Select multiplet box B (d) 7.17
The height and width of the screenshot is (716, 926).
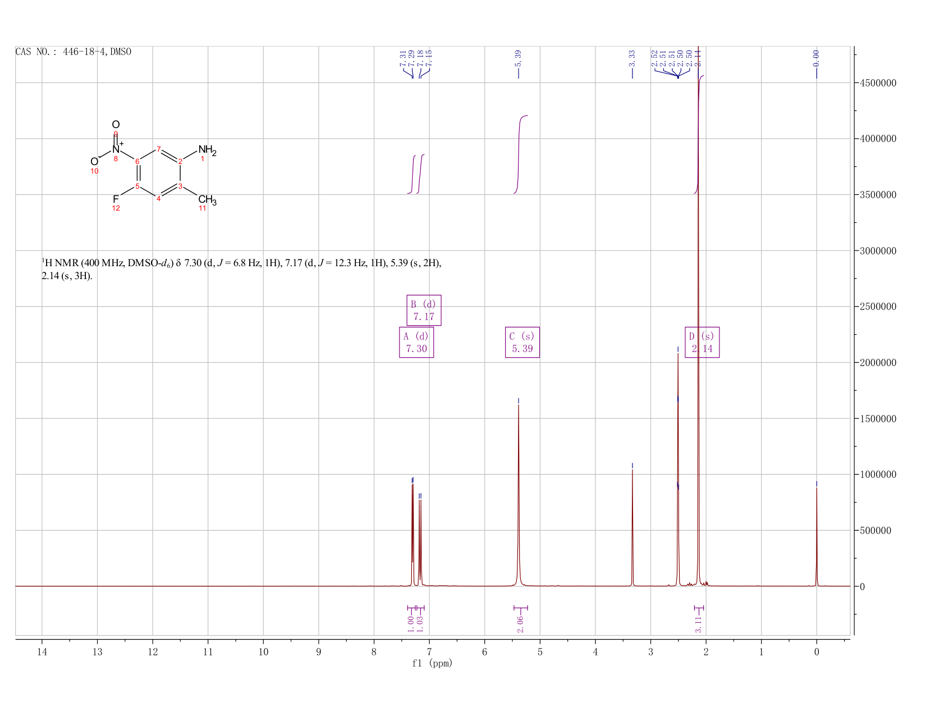[424, 310]
